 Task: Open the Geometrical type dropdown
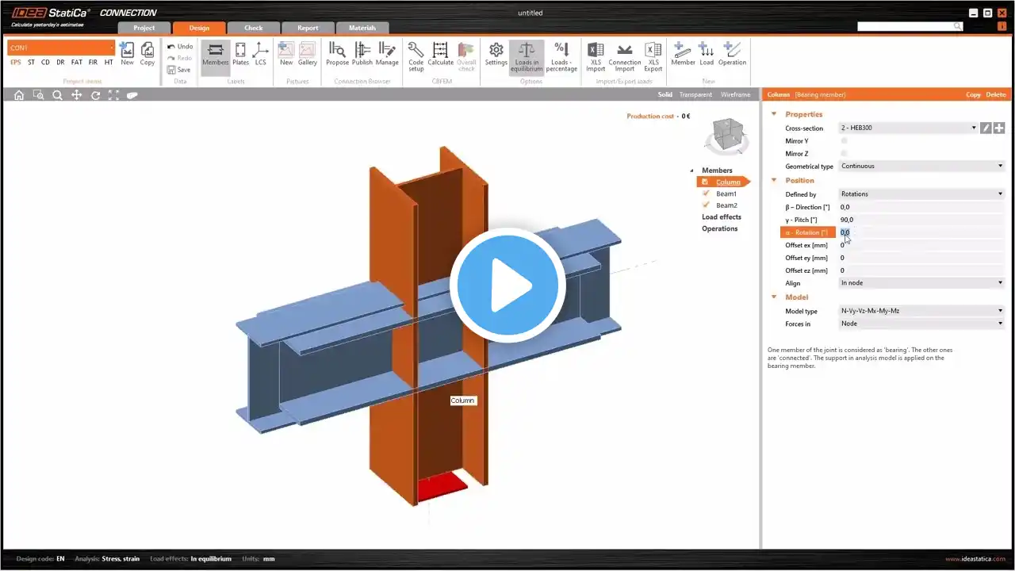pos(921,166)
